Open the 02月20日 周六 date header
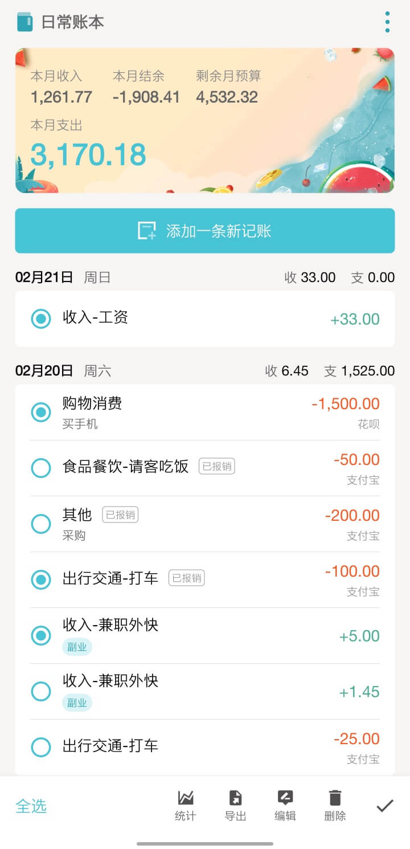410x849 pixels. (63, 371)
